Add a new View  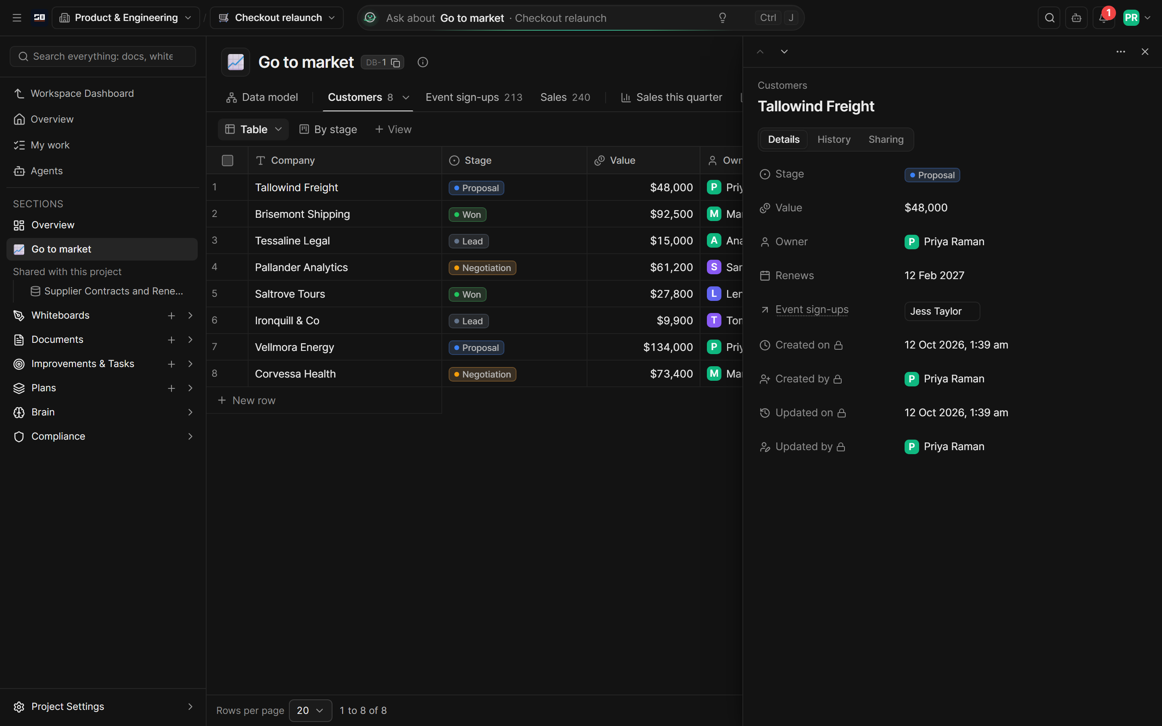pyautogui.click(x=393, y=129)
